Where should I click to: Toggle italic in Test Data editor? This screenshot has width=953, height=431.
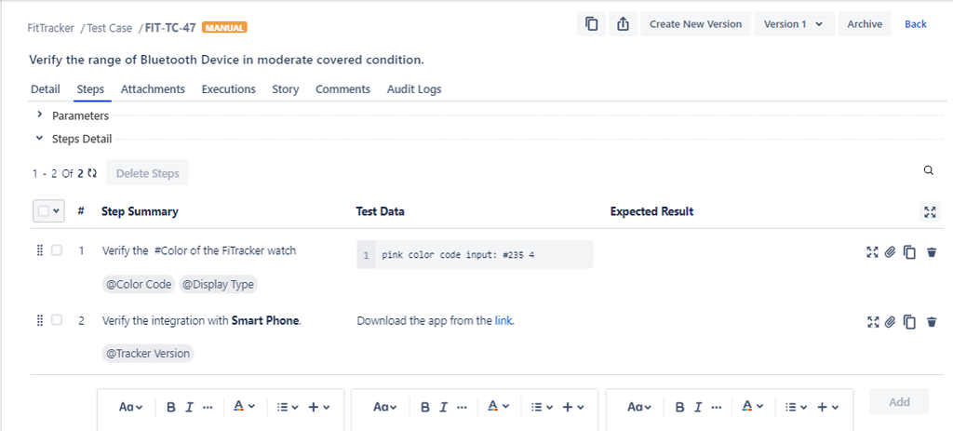[x=444, y=408]
